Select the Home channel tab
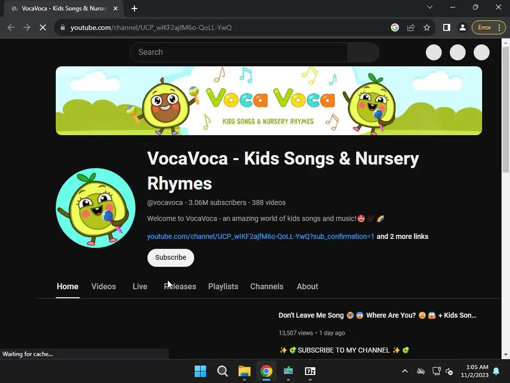Viewport: 510px width, 383px height. [67, 287]
